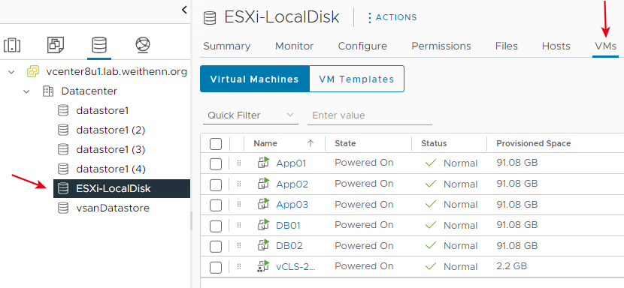The width and height of the screenshot is (624, 288).
Task: Click the Enter value filter field
Action: click(x=370, y=115)
